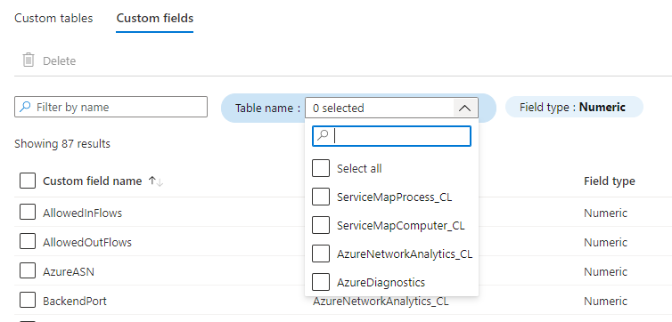672x322 pixels.
Task: Click the AllowedInFlows field name
Action: click(x=82, y=213)
